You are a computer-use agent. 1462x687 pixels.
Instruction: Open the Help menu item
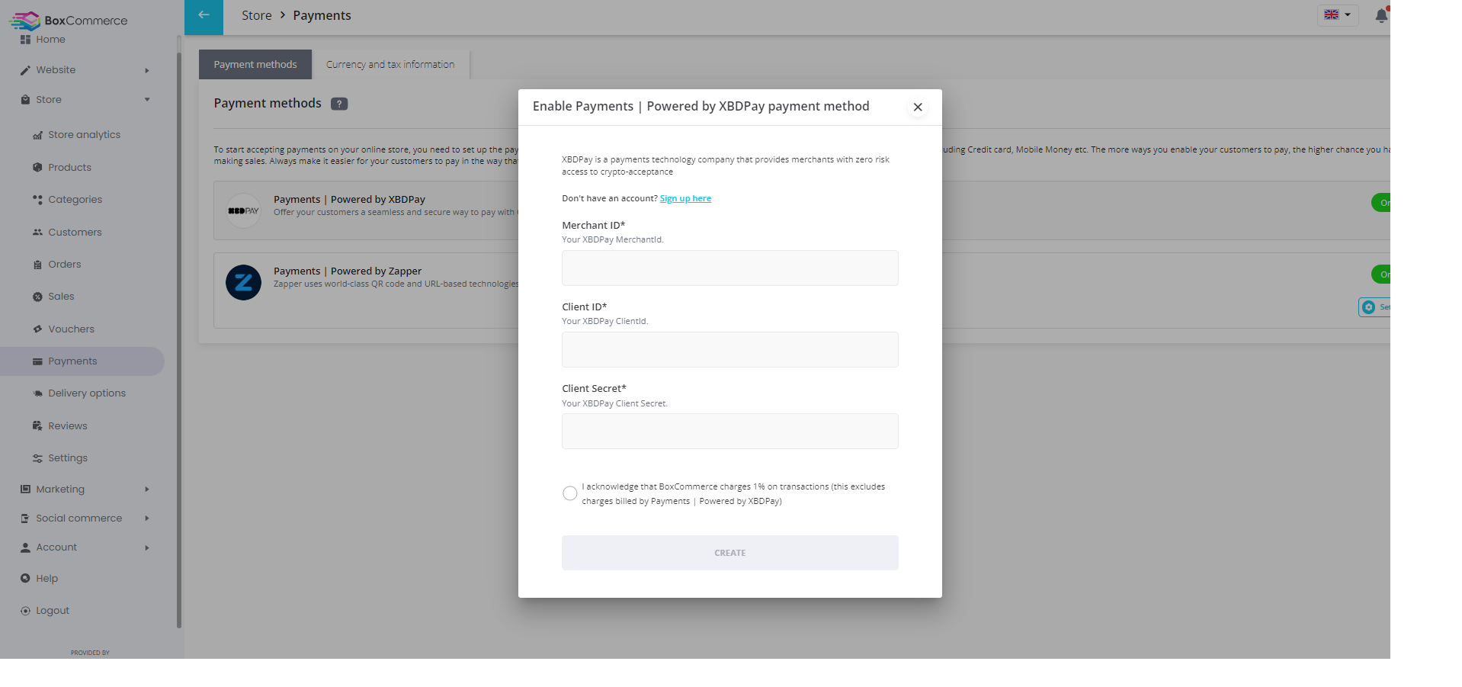(x=46, y=579)
